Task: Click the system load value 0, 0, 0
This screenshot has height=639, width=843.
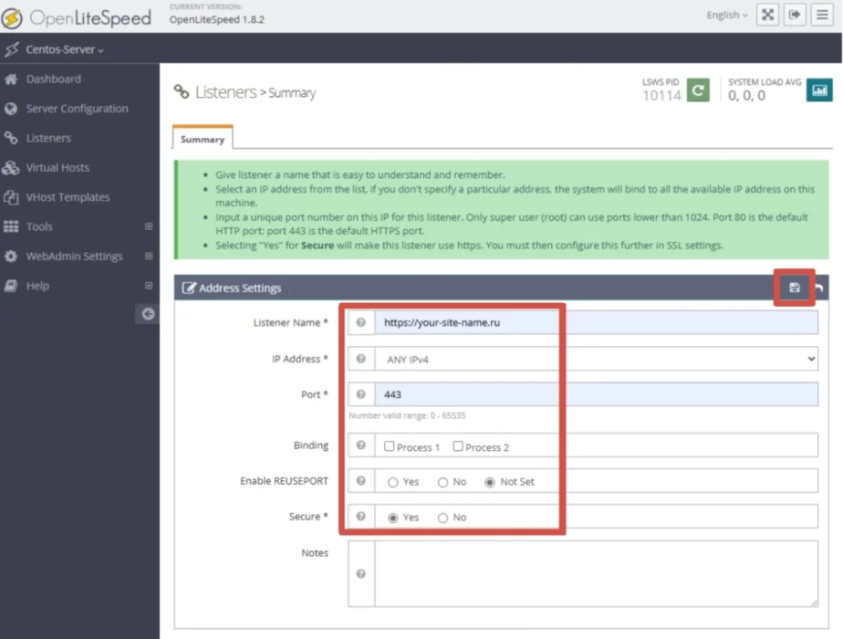Action: (747, 96)
